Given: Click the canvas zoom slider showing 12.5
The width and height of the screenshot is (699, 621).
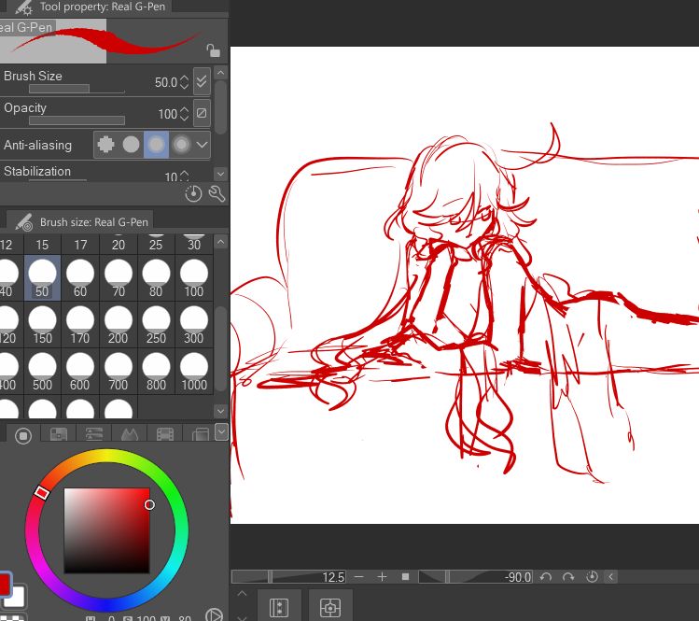Looking at the screenshot, I should tap(288, 577).
